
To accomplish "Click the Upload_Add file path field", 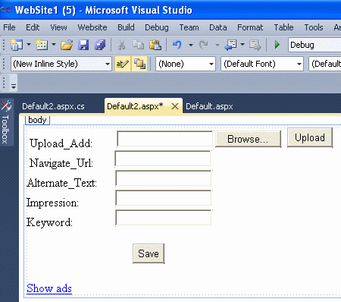I will click(x=164, y=139).
